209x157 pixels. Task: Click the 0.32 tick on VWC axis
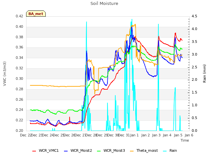(x=19, y=68)
